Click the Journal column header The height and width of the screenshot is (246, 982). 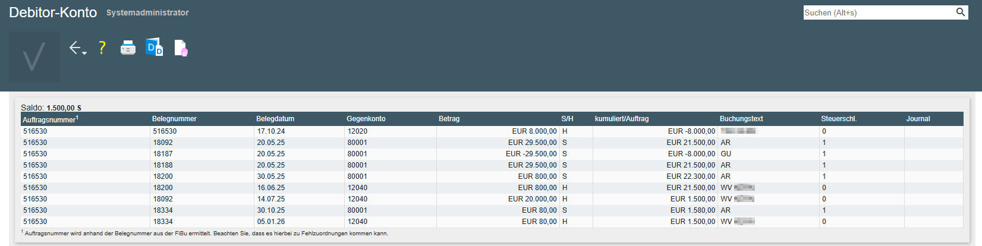tap(918, 119)
